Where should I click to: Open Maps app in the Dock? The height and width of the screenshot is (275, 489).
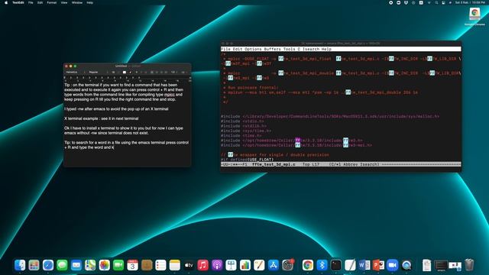pyautogui.click(x=90, y=265)
